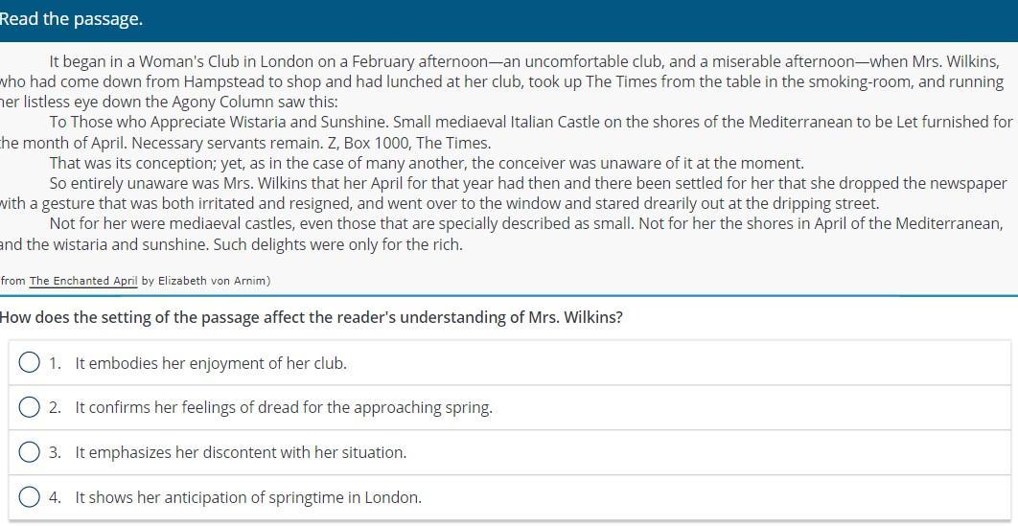Mark radio button for "It emphasizes her discontent"

coord(29,452)
